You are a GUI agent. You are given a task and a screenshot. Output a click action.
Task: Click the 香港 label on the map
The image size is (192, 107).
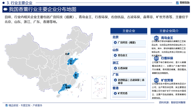[x=68, y=87]
